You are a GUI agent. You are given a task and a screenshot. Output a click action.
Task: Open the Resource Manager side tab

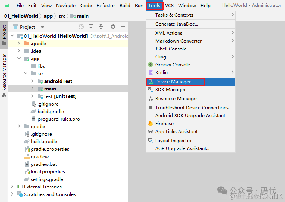[4, 75]
